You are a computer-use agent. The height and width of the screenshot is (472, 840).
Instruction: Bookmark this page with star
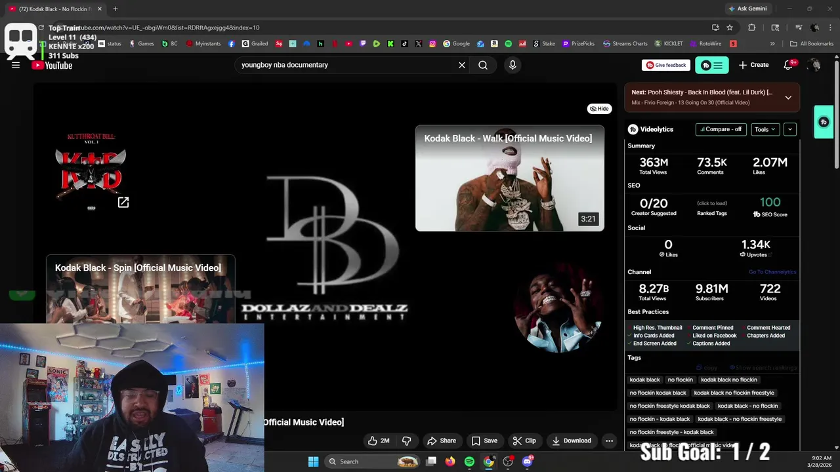(730, 28)
